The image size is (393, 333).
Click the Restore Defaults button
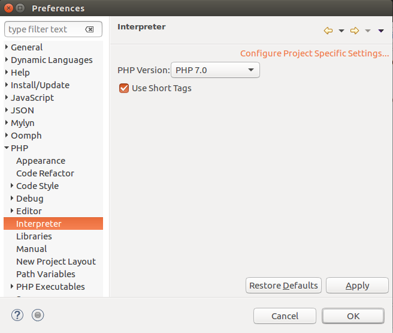[283, 286]
